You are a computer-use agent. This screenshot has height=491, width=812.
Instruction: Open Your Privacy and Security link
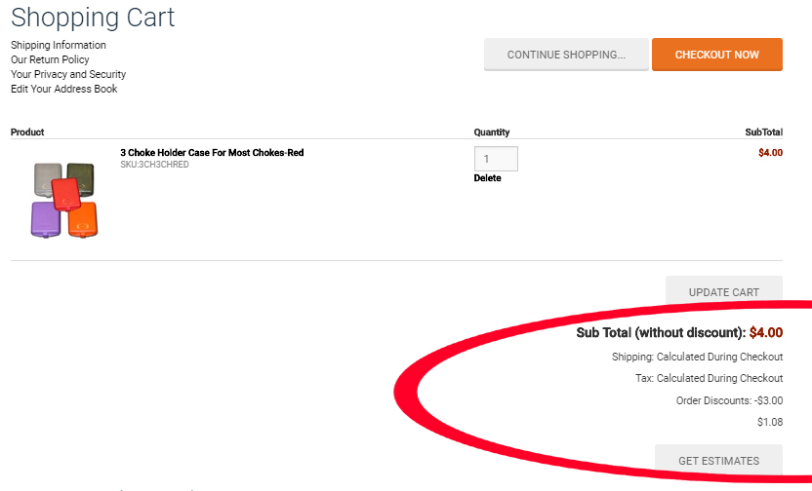click(68, 74)
